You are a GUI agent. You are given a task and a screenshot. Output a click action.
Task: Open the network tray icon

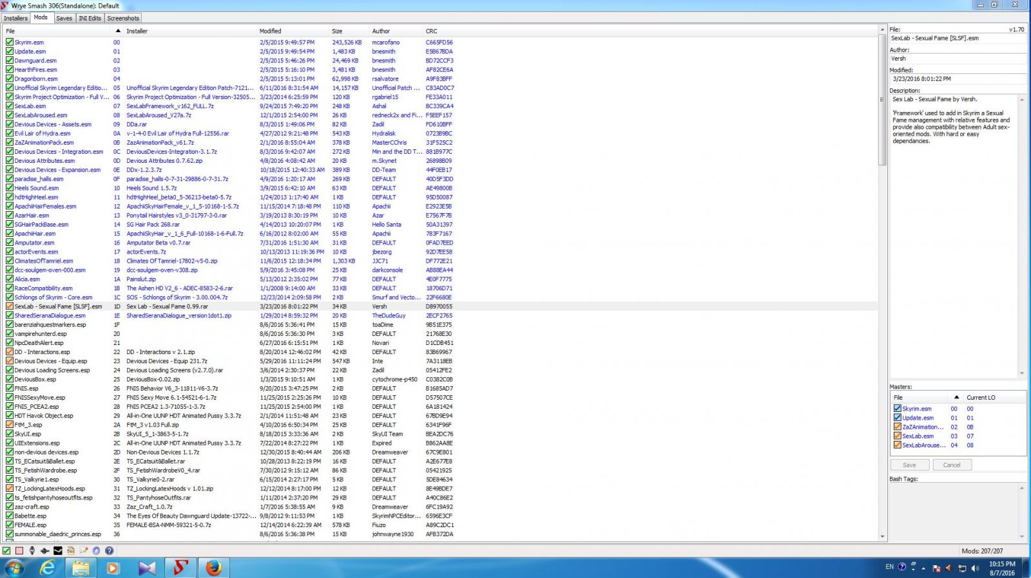[x=962, y=568]
